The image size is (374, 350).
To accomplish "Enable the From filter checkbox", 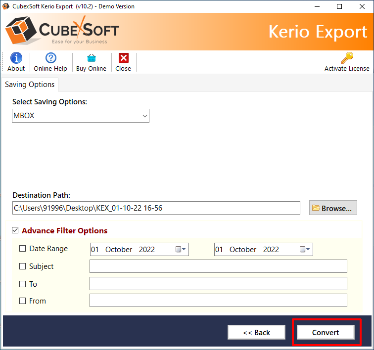I will pyautogui.click(x=22, y=301).
